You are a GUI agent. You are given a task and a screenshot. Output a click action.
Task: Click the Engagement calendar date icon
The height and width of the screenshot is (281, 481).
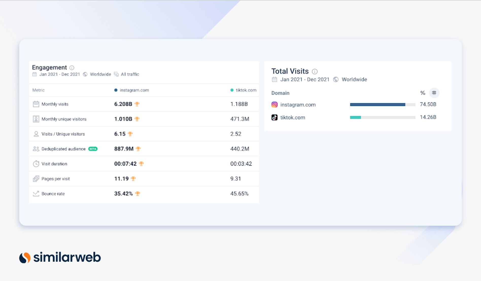35,74
